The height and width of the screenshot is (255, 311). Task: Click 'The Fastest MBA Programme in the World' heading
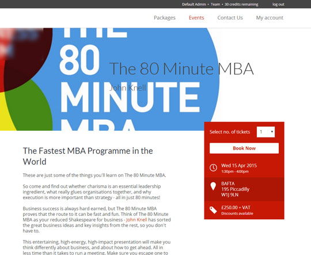pos(88,156)
